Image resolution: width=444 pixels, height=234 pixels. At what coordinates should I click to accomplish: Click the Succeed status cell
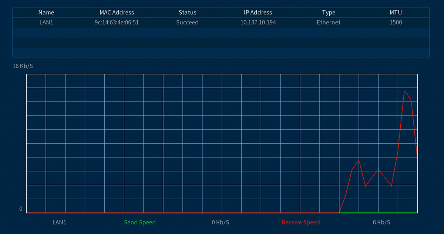(x=187, y=22)
